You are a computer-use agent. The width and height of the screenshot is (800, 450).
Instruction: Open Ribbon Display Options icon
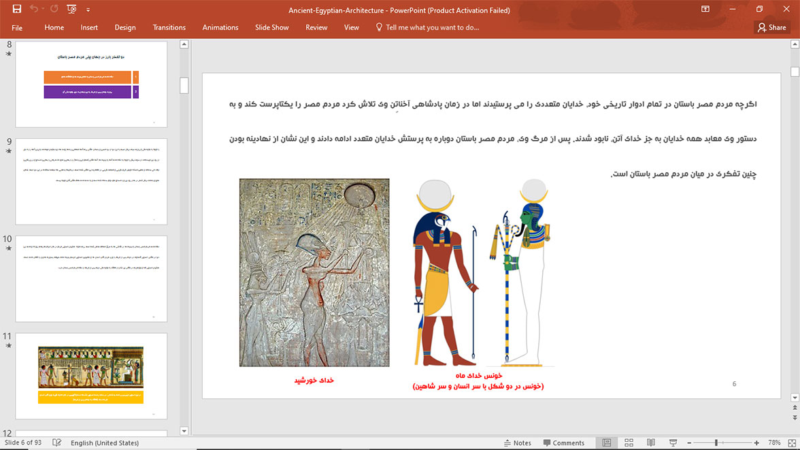coord(705,10)
